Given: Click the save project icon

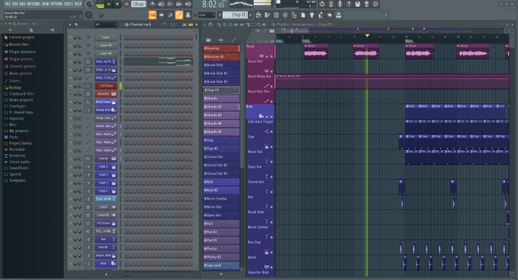Looking at the screenshot, I should point(357,4).
